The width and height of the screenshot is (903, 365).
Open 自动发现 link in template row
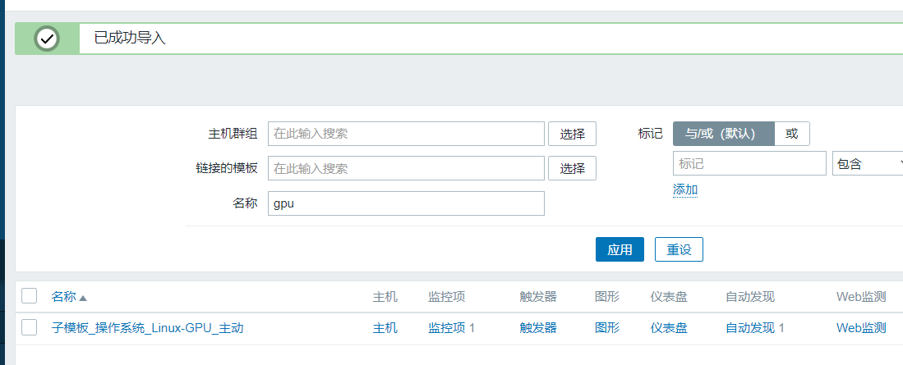click(754, 328)
